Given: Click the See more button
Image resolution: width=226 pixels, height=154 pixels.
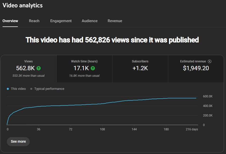Looking at the screenshot, I should 18,142.
